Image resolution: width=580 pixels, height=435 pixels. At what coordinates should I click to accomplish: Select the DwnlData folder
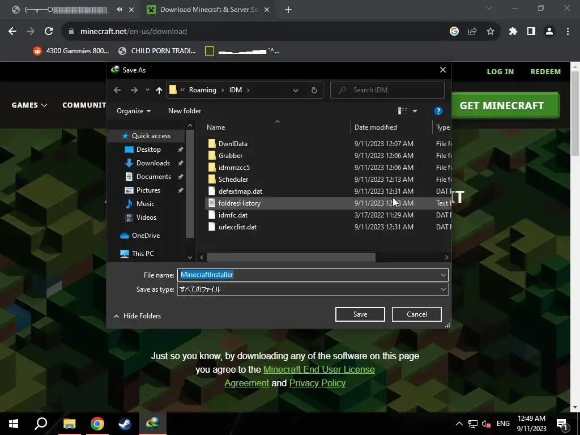pos(233,143)
